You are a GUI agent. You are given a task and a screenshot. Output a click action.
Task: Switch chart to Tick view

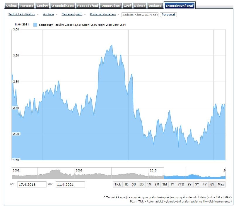pyautogui.click(x=117, y=184)
